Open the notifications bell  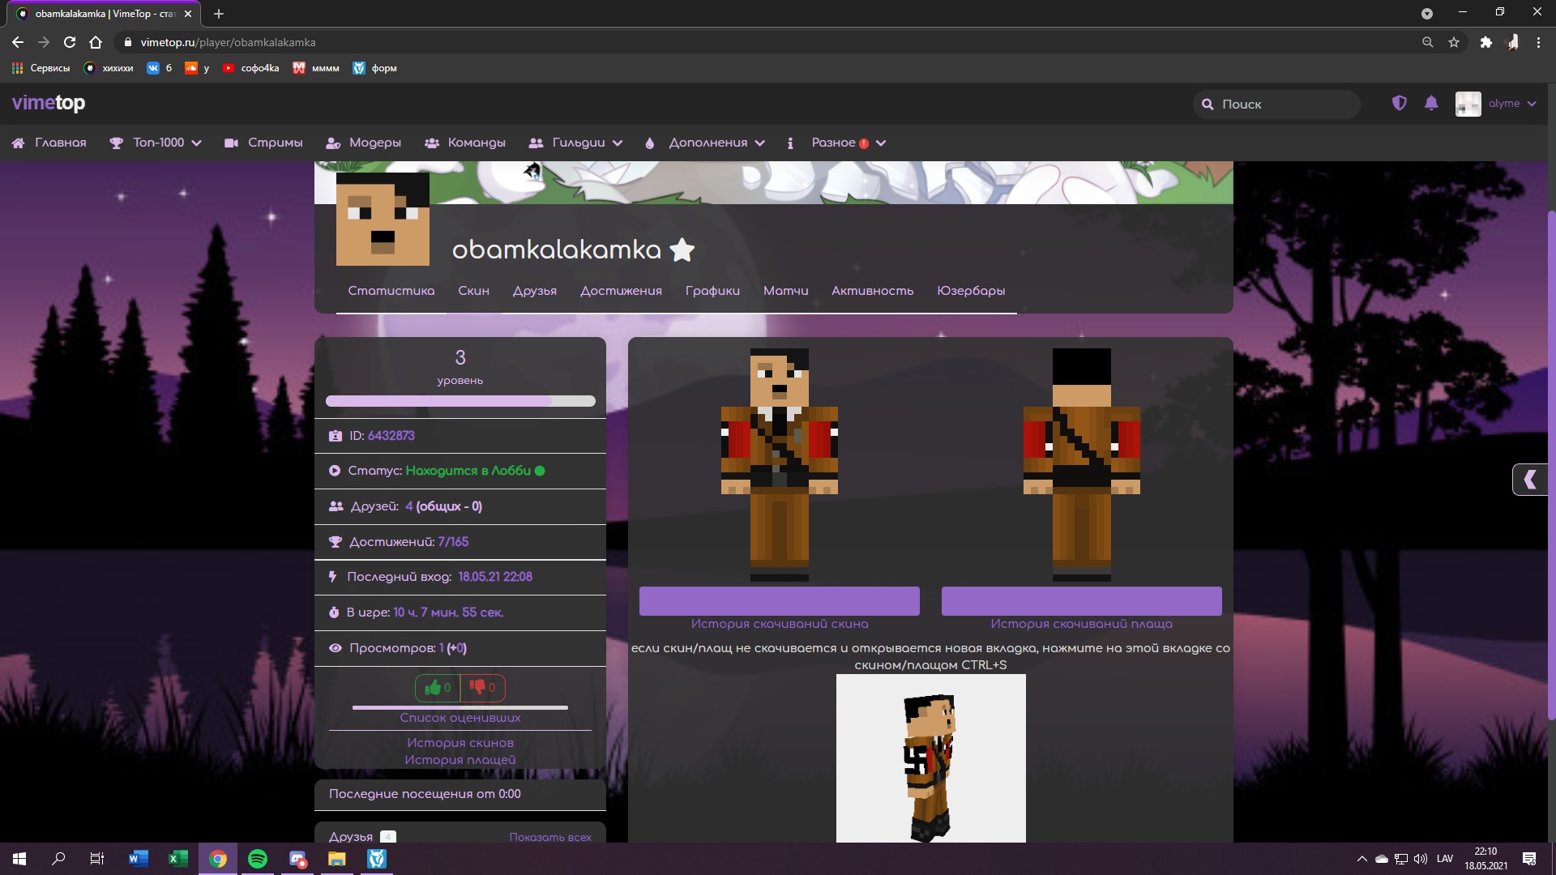[x=1431, y=103]
